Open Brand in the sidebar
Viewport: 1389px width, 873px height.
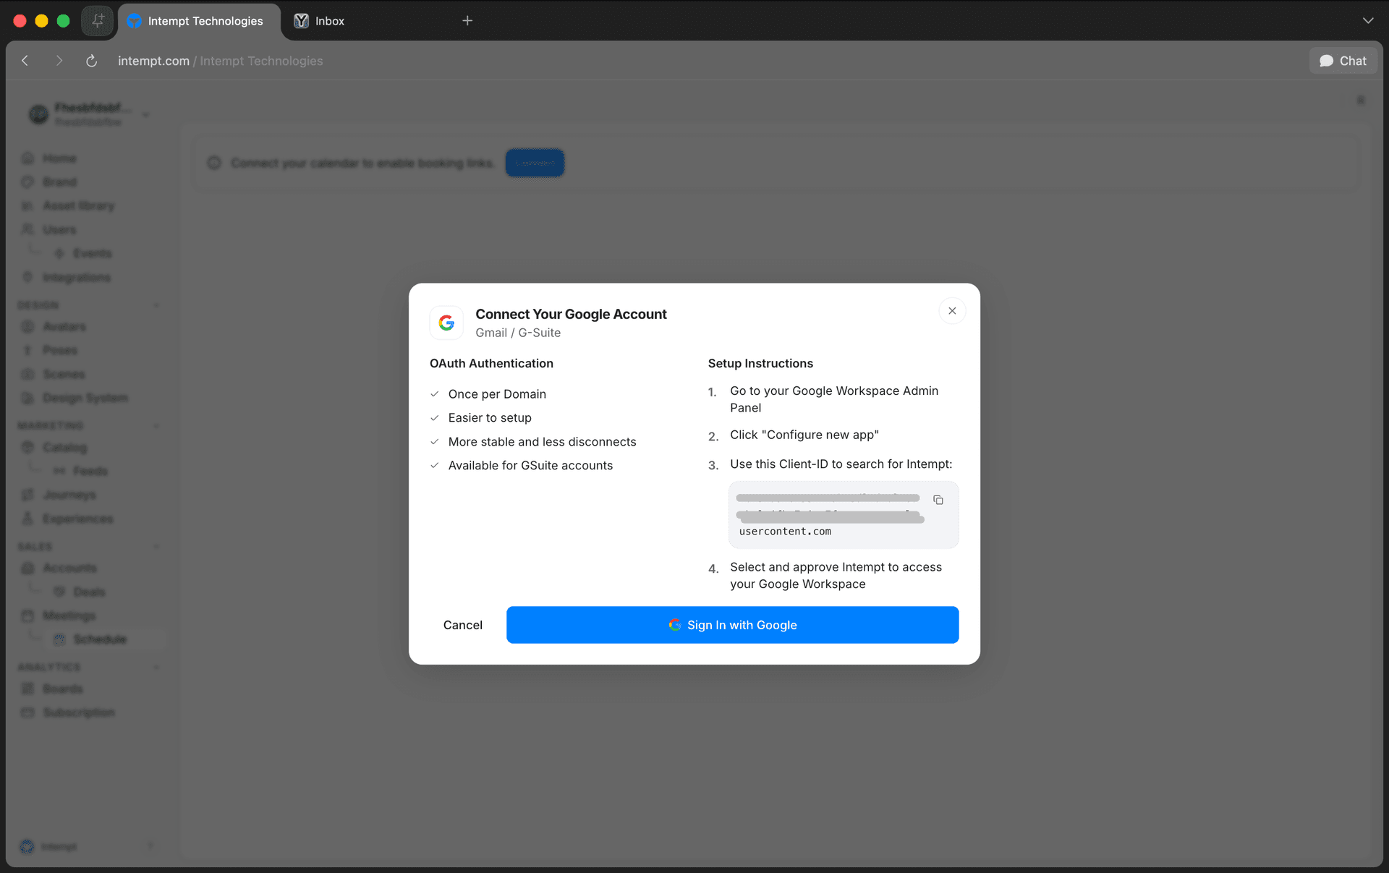click(x=59, y=182)
